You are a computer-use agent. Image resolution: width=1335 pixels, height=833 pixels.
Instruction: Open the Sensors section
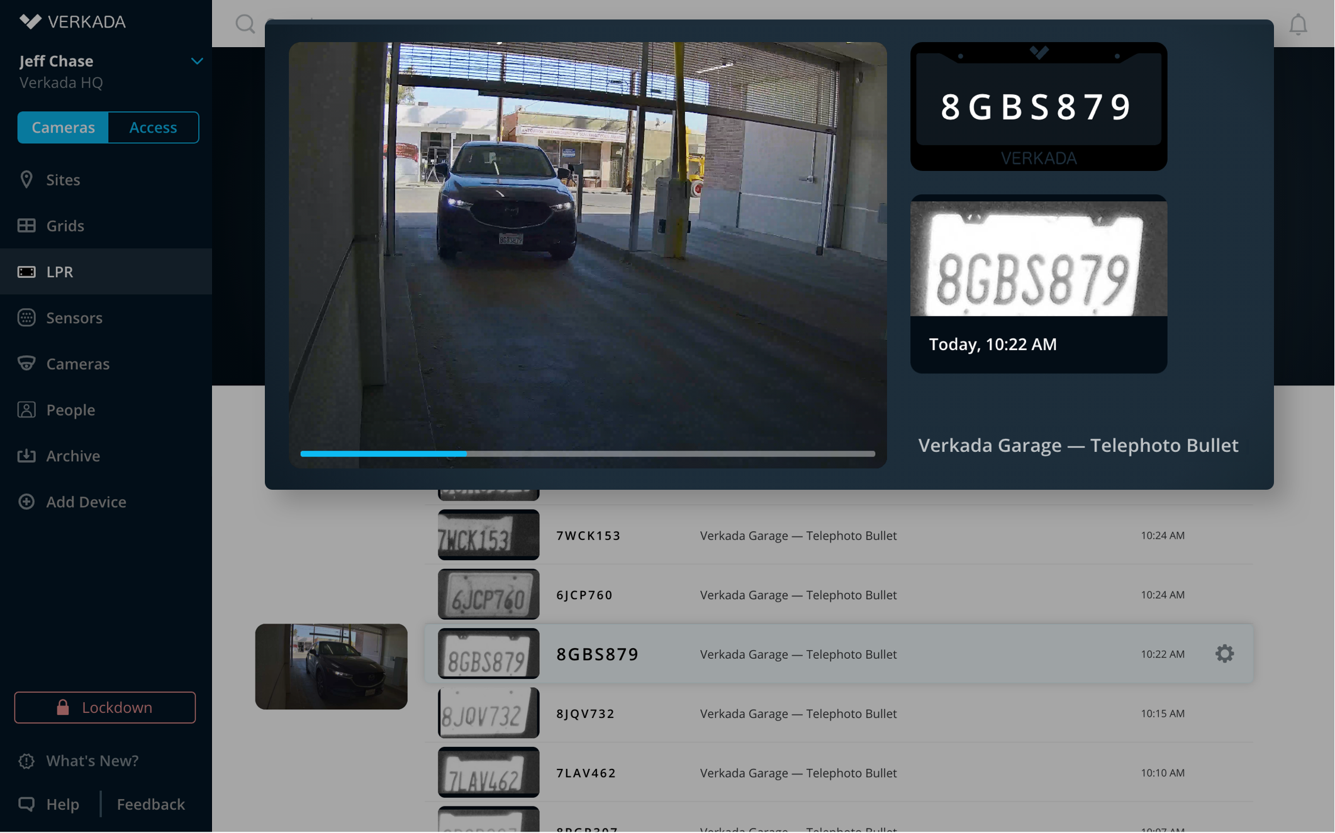74,317
